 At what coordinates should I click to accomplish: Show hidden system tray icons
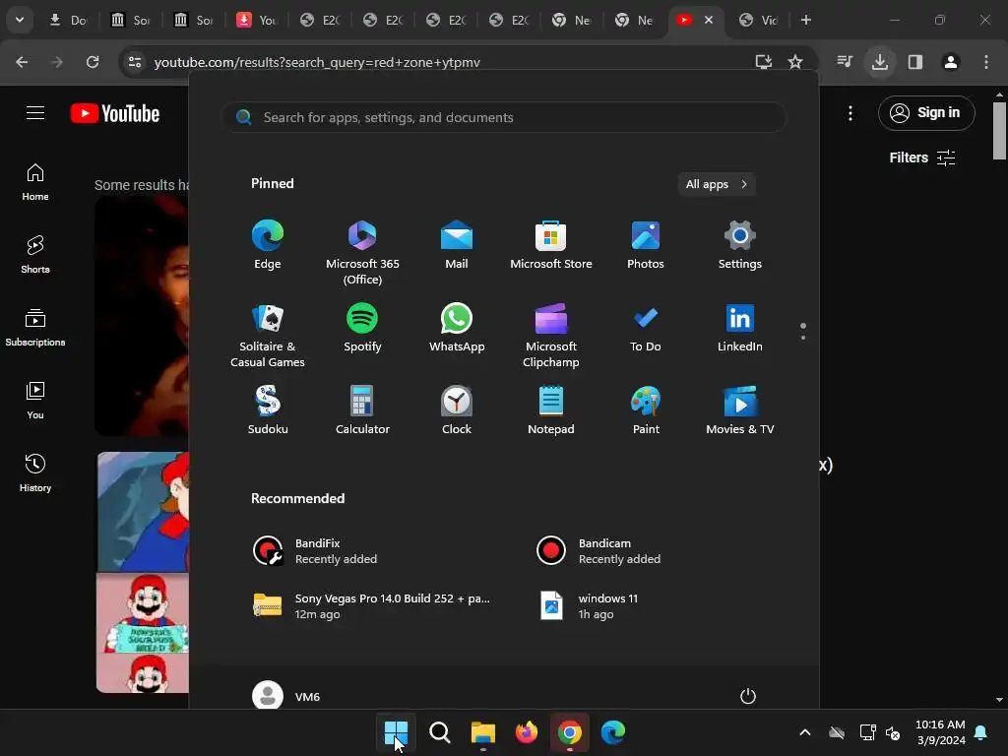point(805,732)
